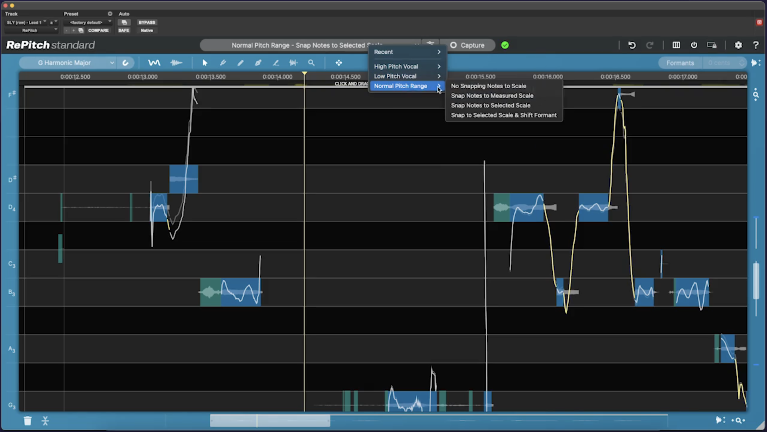Click the scale detect refresh icon
This screenshot has width=767, height=432.
pos(125,63)
